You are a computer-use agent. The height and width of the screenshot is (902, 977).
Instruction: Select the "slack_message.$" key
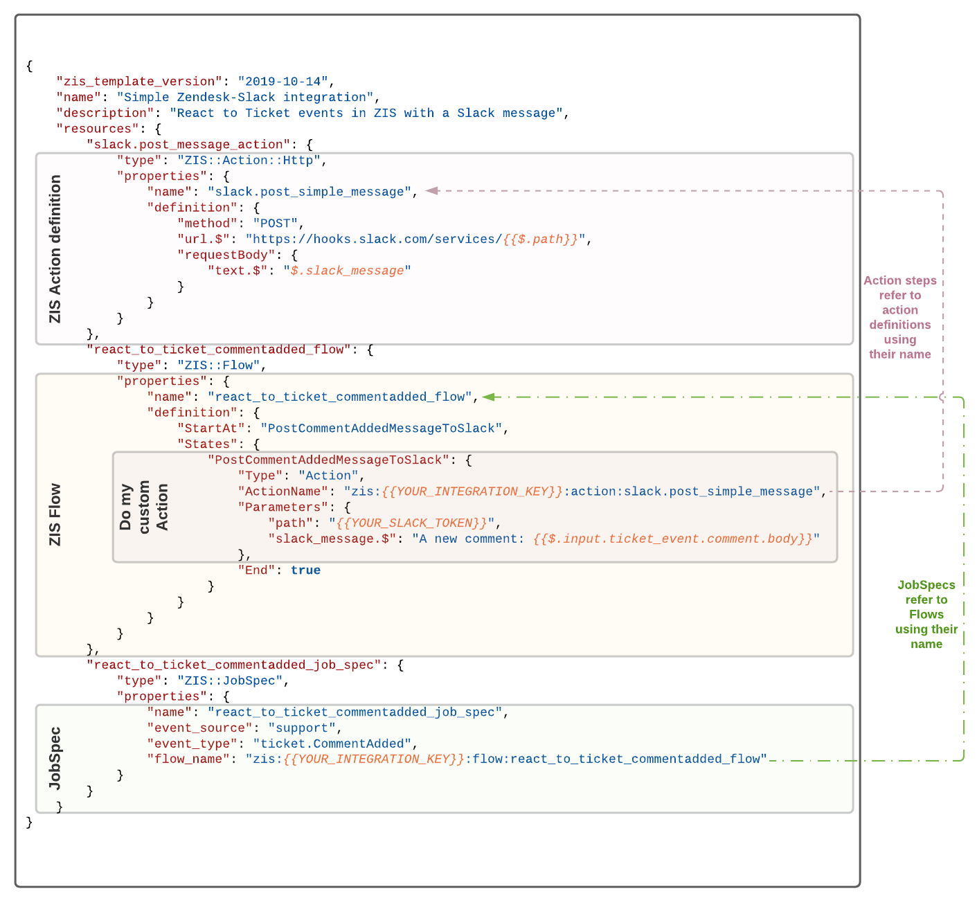point(332,539)
